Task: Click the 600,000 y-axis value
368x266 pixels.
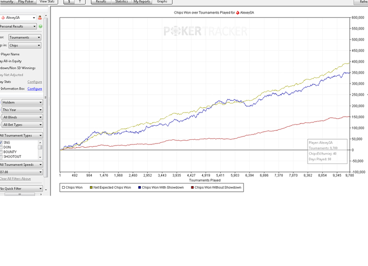Action: click(358, 17)
